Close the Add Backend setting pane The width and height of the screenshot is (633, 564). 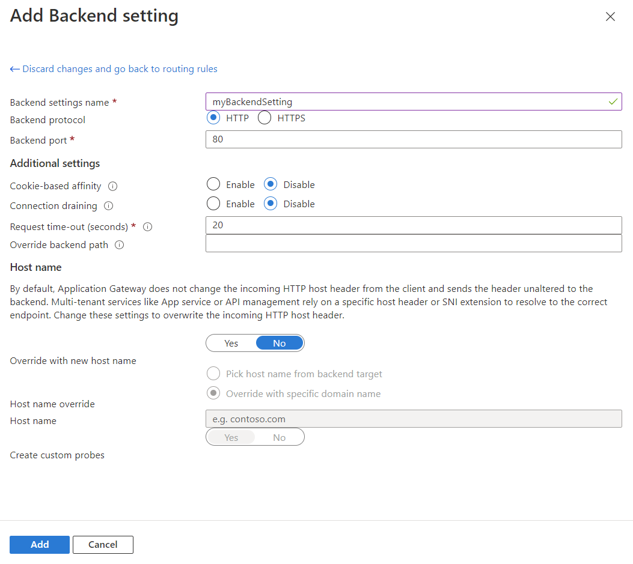click(610, 17)
